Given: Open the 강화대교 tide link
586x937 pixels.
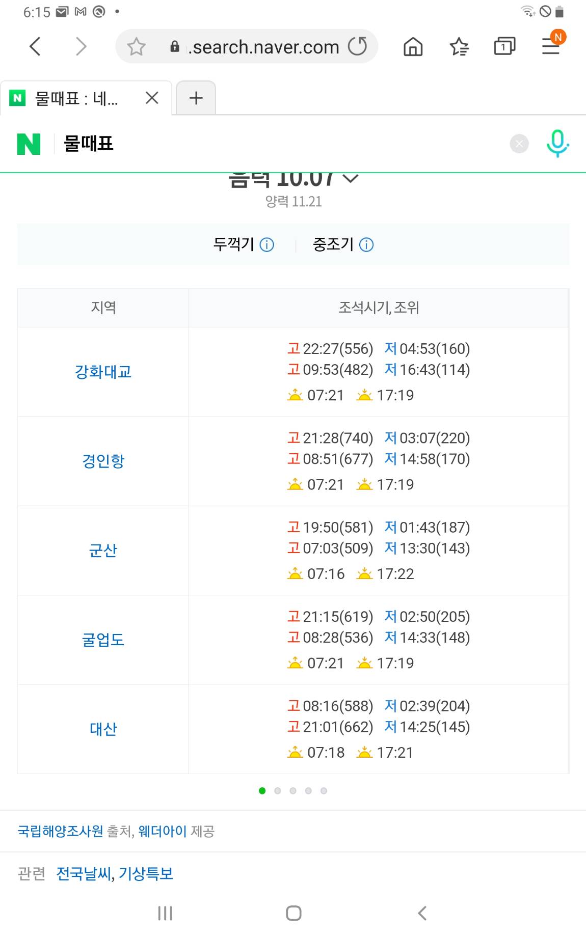Looking at the screenshot, I should (x=103, y=372).
